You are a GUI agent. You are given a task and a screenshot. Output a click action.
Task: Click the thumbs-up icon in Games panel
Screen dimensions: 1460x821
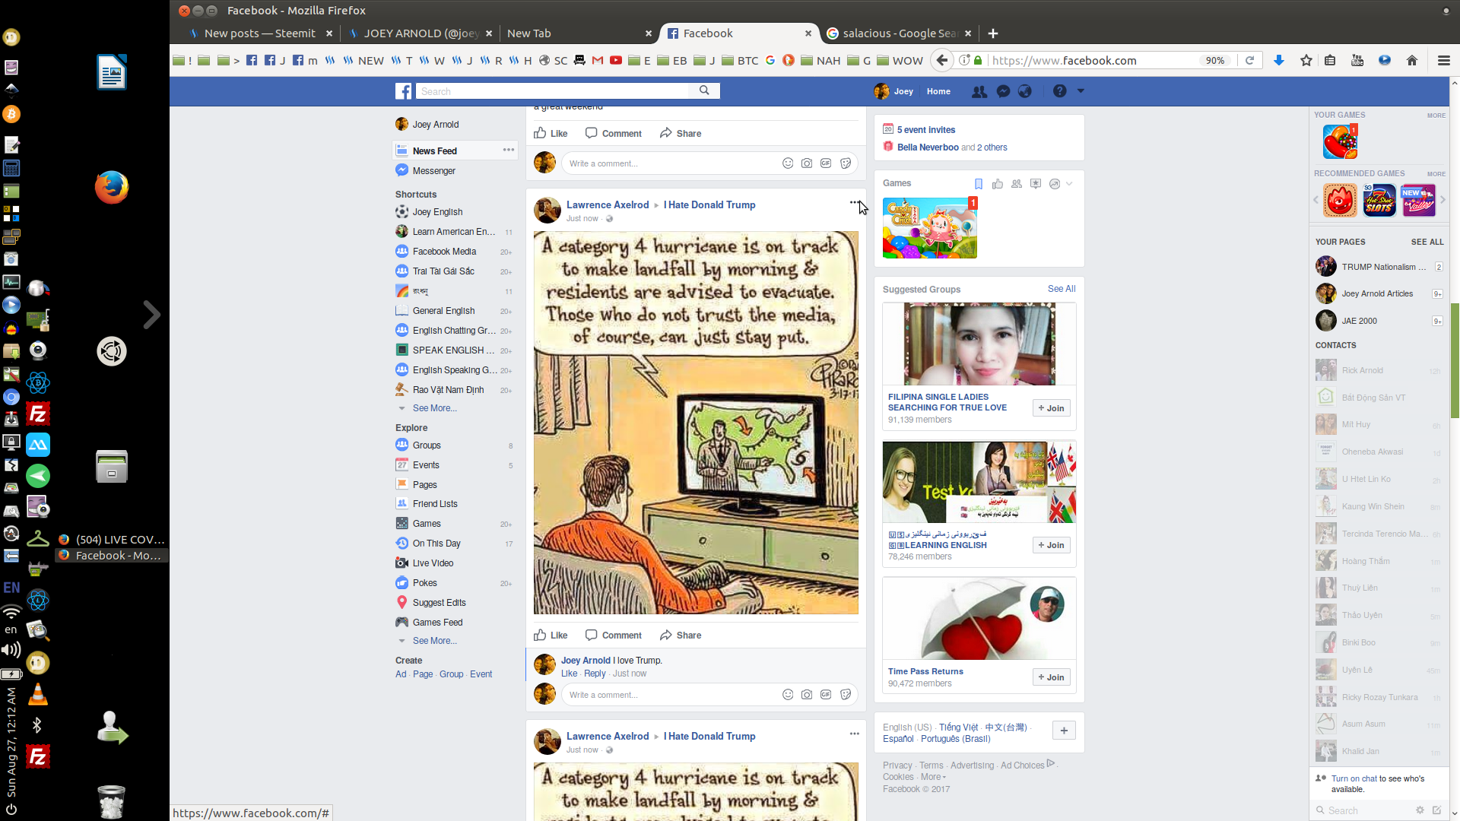[x=998, y=184]
